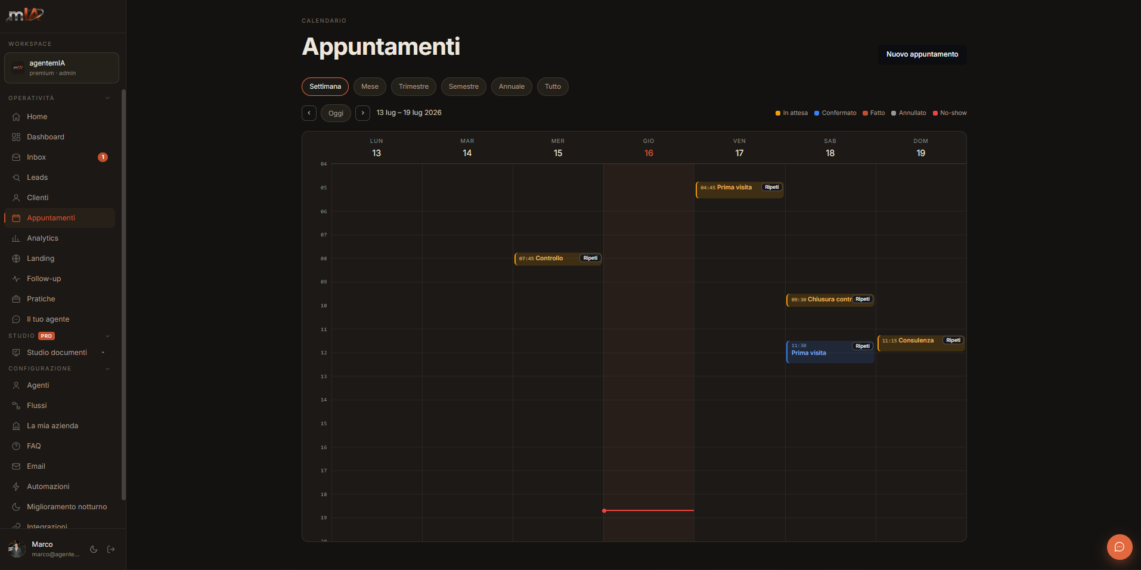Click the La mia azienda building icon

[16, 426]
